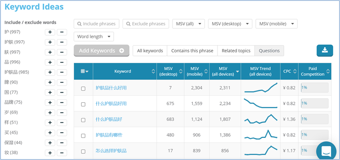Open MSV (desktop) filter dropdown
340x160 pixels.
coord(230,24)
